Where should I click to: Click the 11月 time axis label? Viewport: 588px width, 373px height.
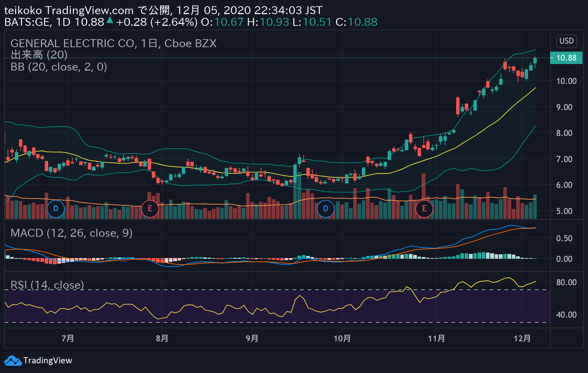click(437, 338)
